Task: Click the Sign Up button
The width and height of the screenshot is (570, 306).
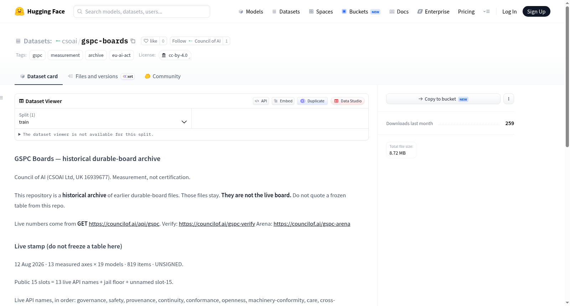Action: pos(537,11)
